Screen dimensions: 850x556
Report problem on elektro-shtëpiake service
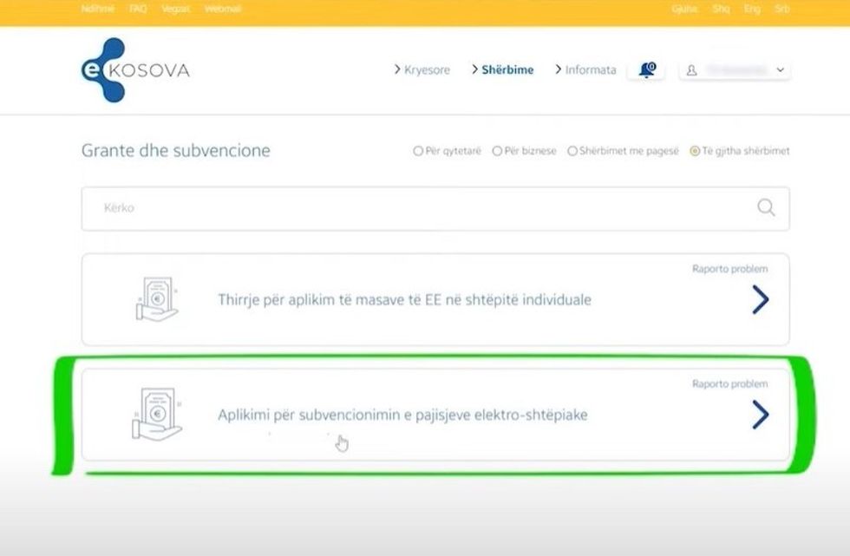coord(729,384)
